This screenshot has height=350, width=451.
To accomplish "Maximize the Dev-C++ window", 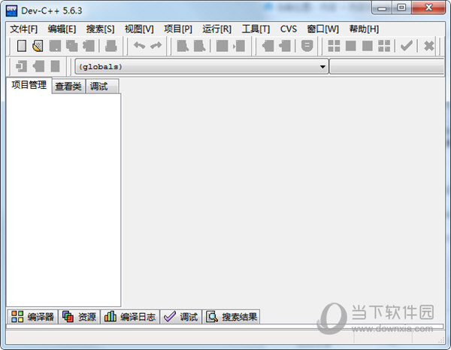I will coord(401,8).
